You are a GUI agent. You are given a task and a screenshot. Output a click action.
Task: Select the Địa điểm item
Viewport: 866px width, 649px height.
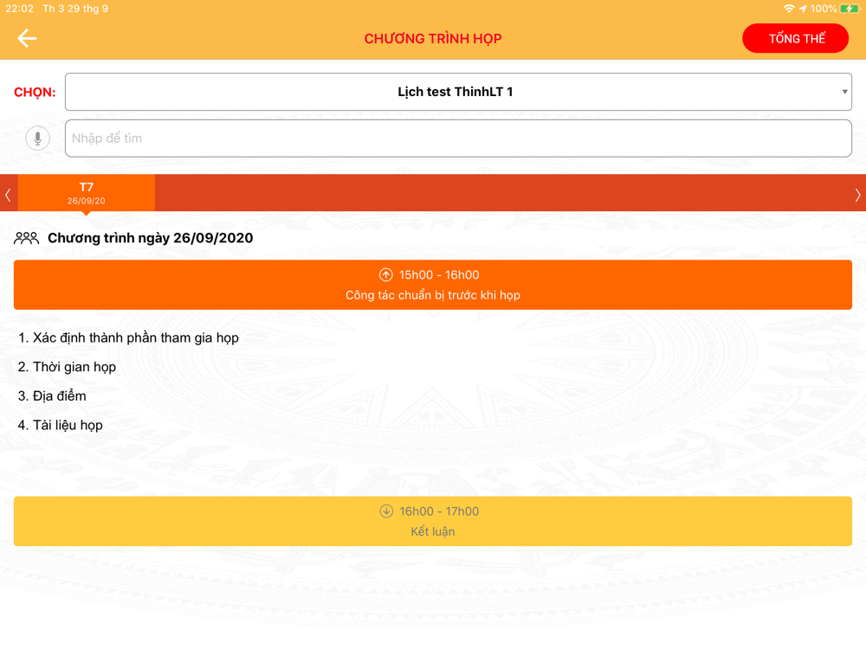(x=52, y=395)
